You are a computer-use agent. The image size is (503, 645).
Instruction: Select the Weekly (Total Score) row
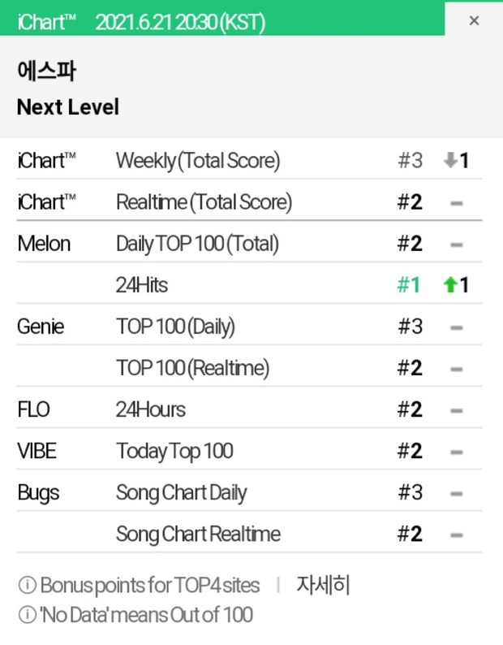point(249,160)
